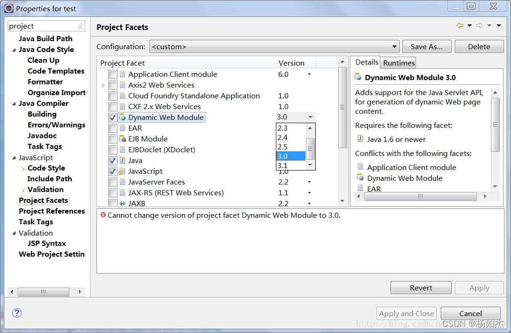This screenshot has height=333, width=511.
Task: Open the Project References page
Action: 52,211
